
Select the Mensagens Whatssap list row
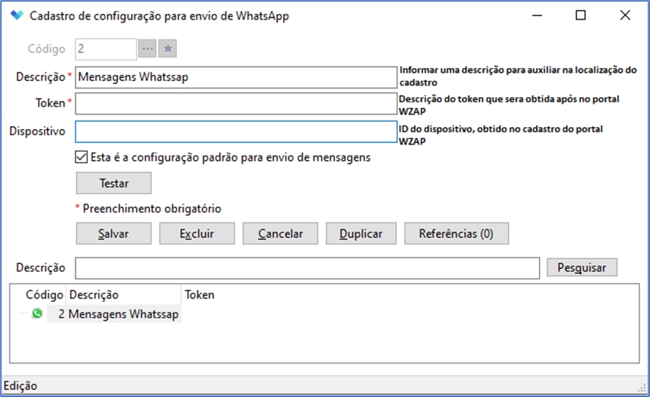[x=123, y=314]
